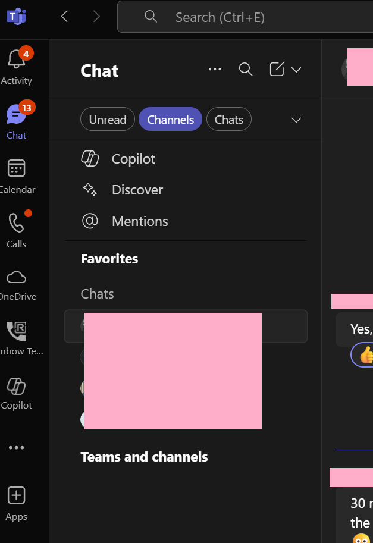The width and height of the screenshot is (373, 543).
Task: Collapse the Teams and channels section
Action: pyautogui.click(x=144, y=457)
